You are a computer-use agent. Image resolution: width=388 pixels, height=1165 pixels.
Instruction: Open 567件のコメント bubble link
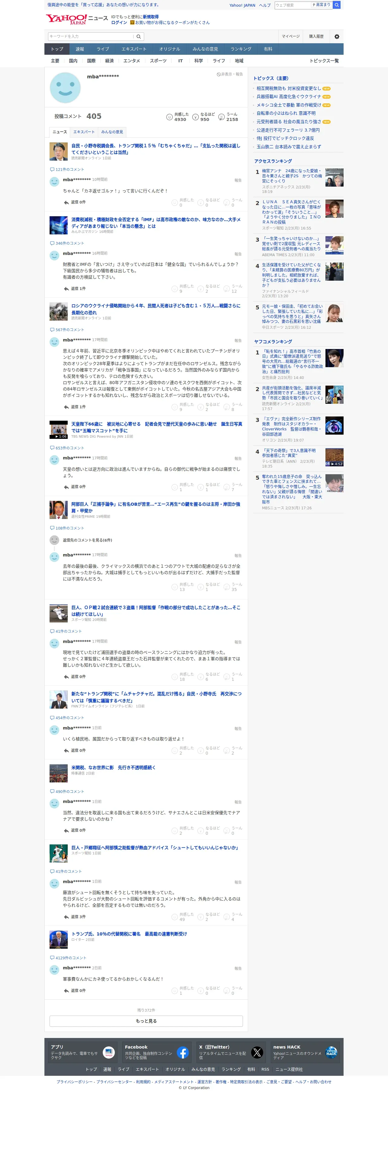pos(67,330)
